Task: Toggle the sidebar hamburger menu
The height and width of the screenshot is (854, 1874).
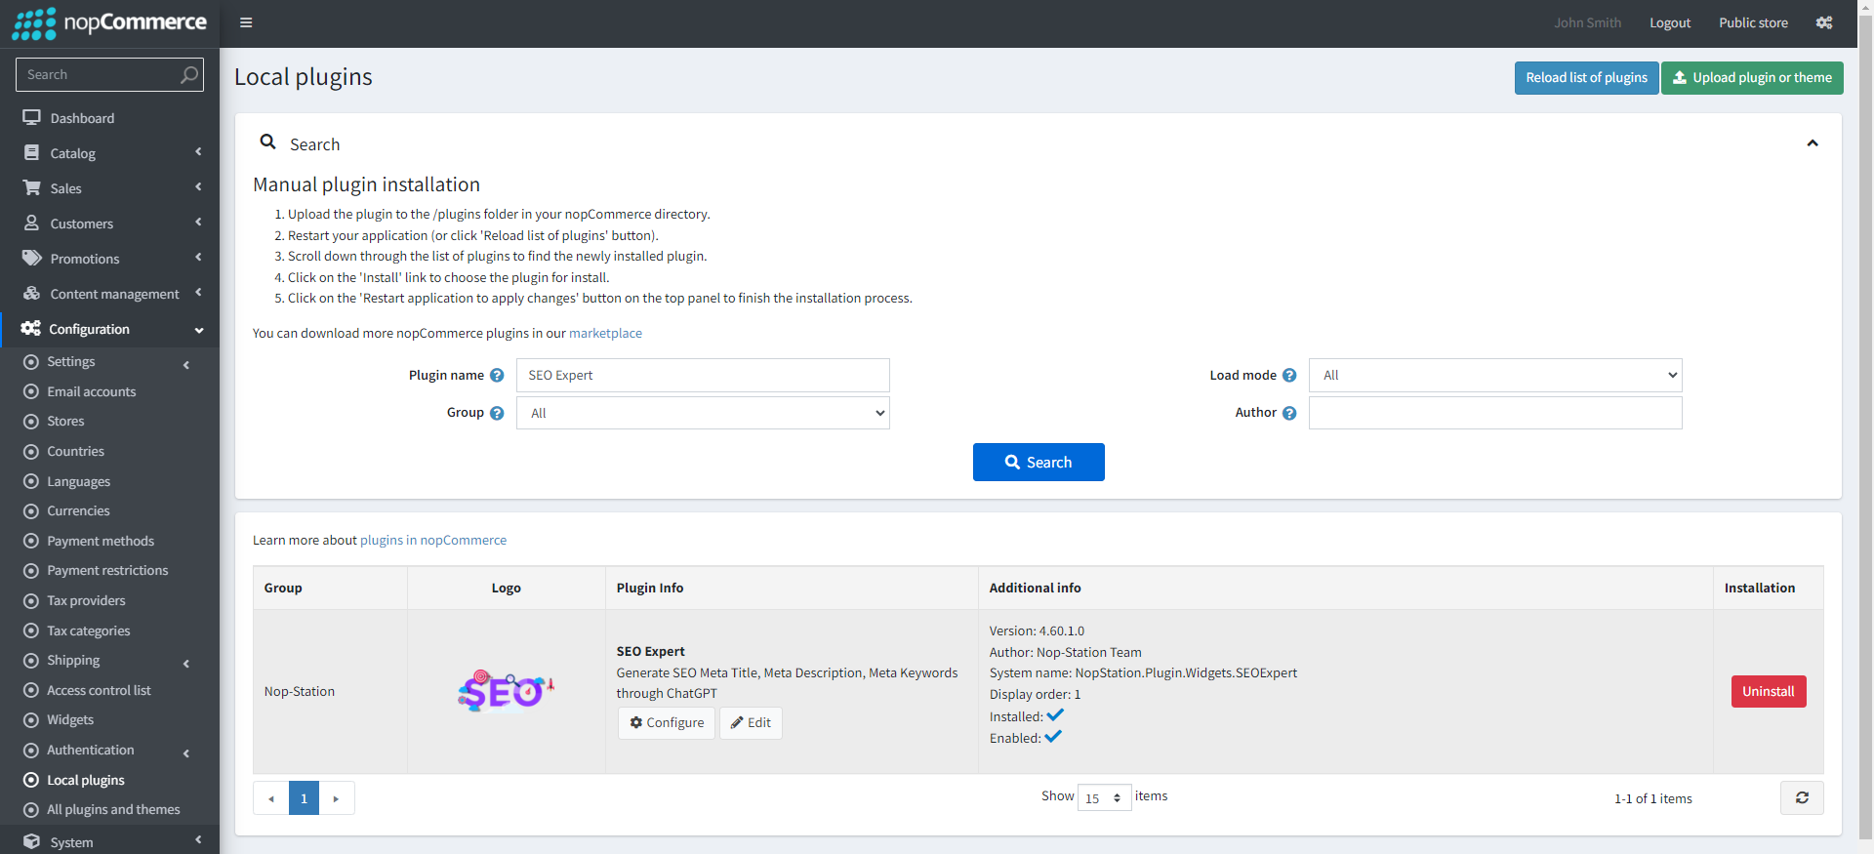Action: pos(246,22)
